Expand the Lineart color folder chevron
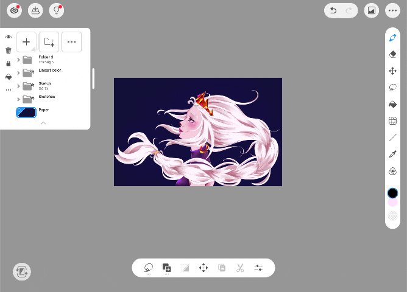The height and width of the screenshot is (292, 407). pos(18,73)
